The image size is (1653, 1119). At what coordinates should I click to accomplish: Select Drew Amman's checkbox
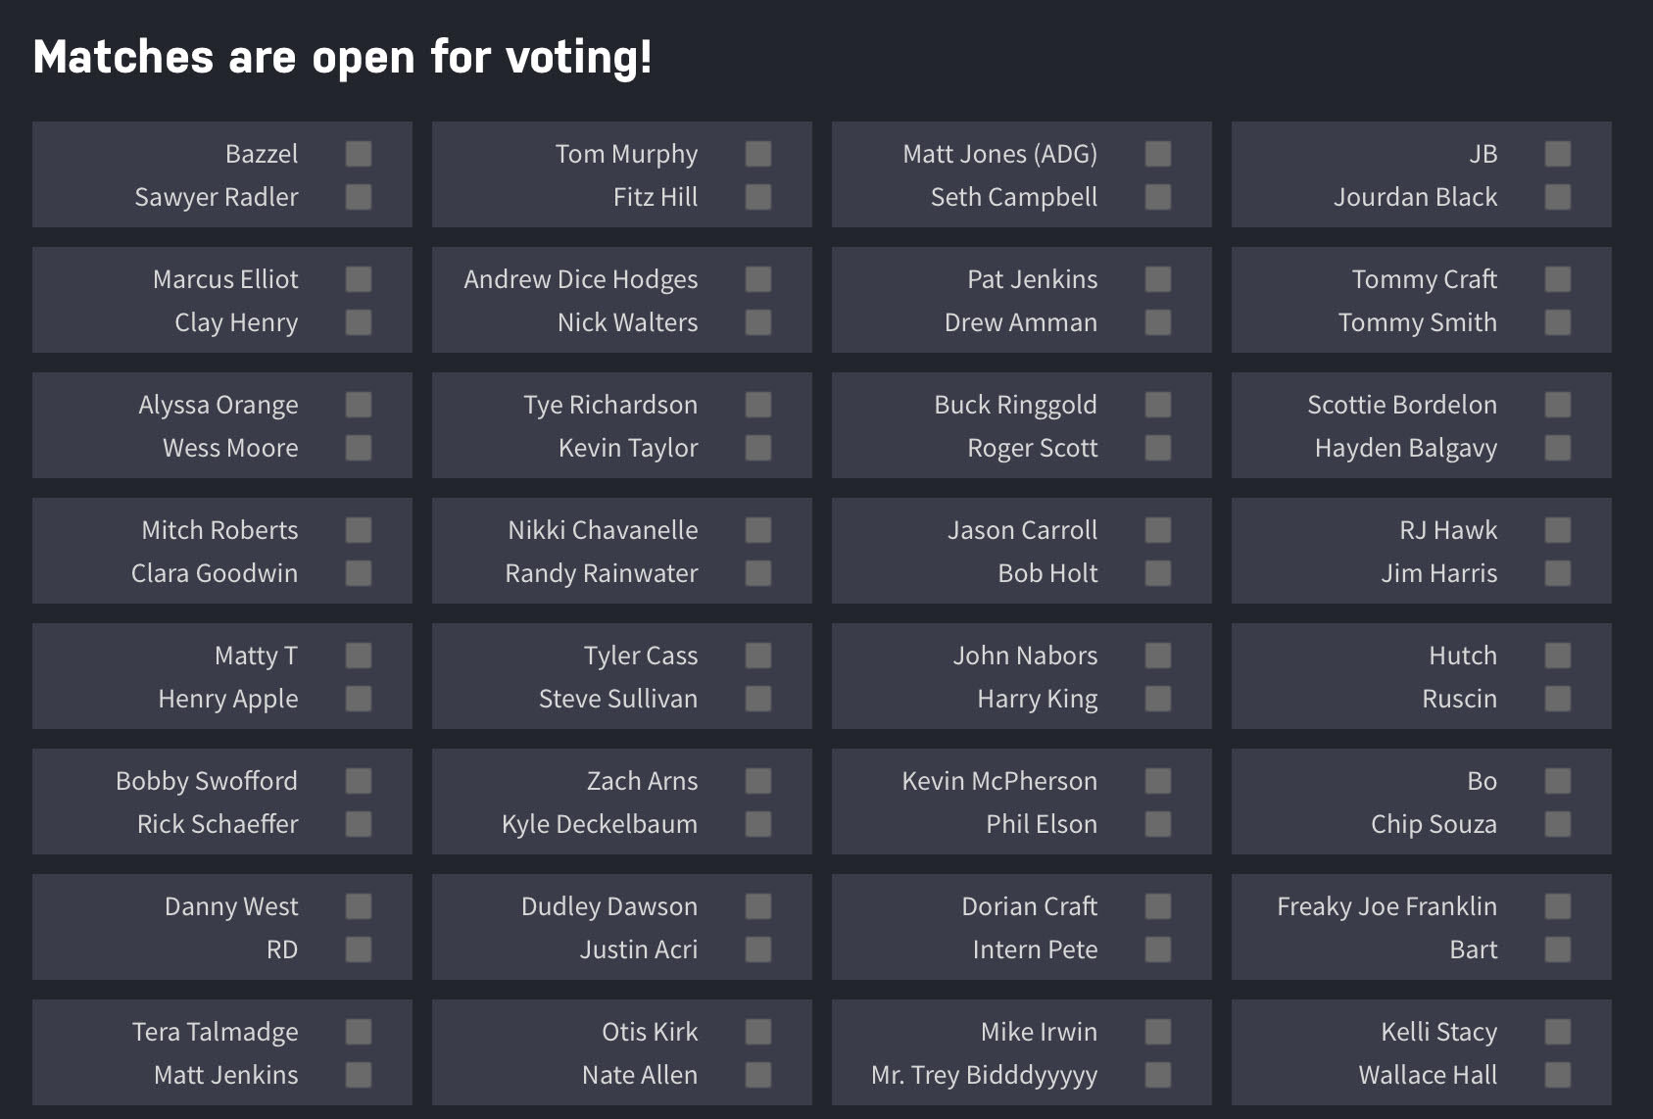coord(1158,322)
